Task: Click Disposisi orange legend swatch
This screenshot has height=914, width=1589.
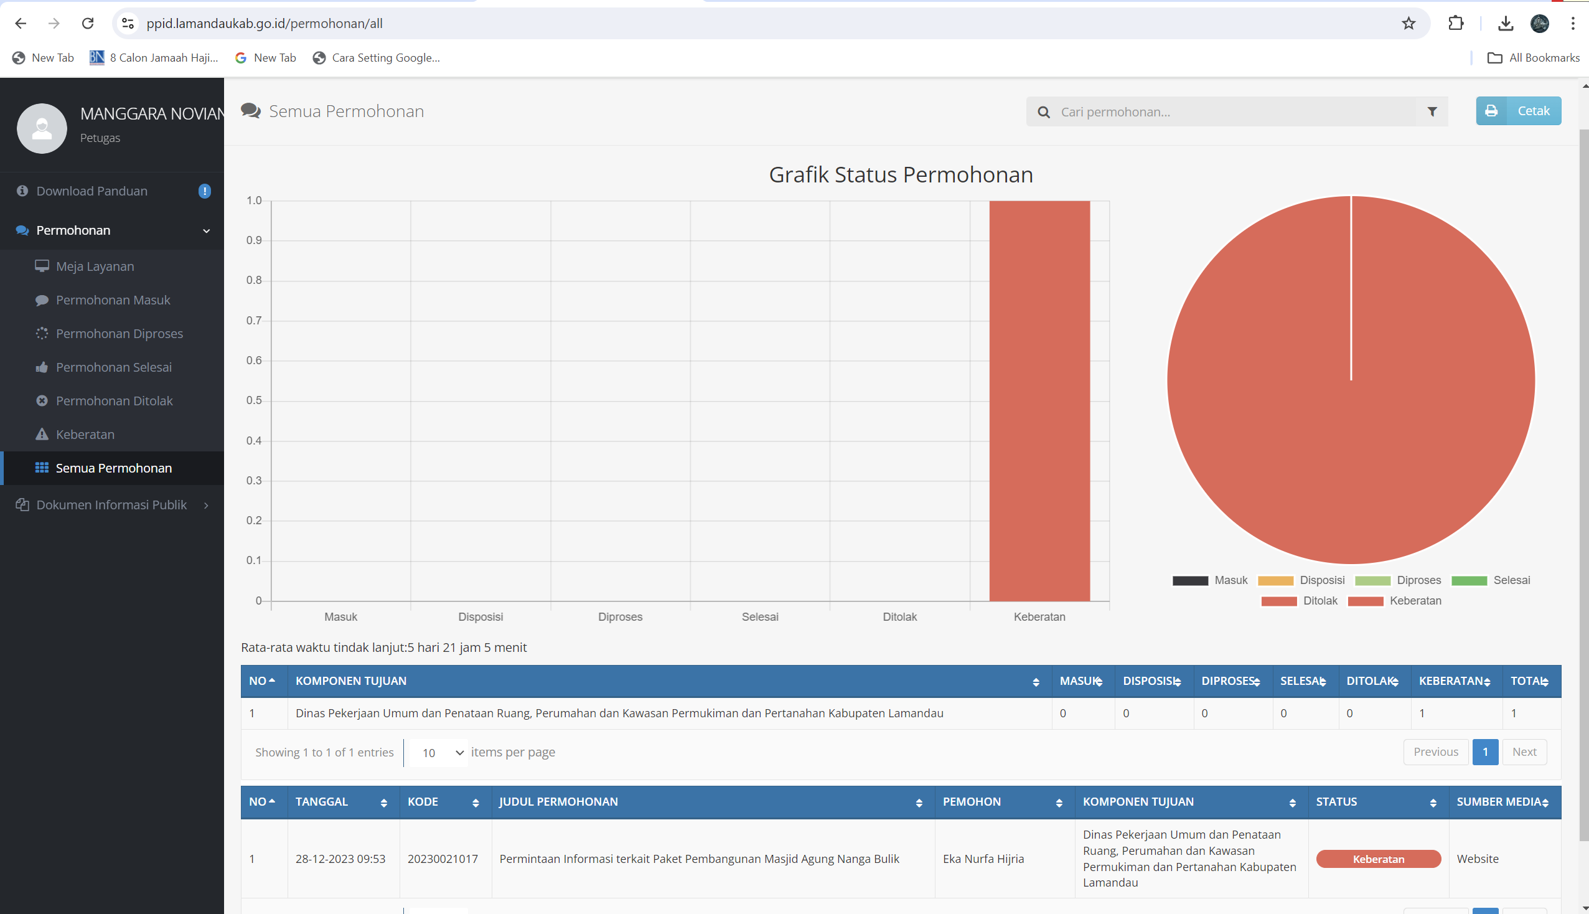Action: click(1275, 581)
